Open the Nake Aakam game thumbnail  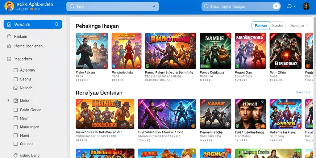92,51
